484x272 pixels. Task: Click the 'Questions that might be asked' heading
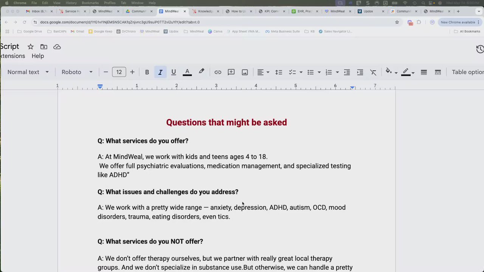(226, 122)
